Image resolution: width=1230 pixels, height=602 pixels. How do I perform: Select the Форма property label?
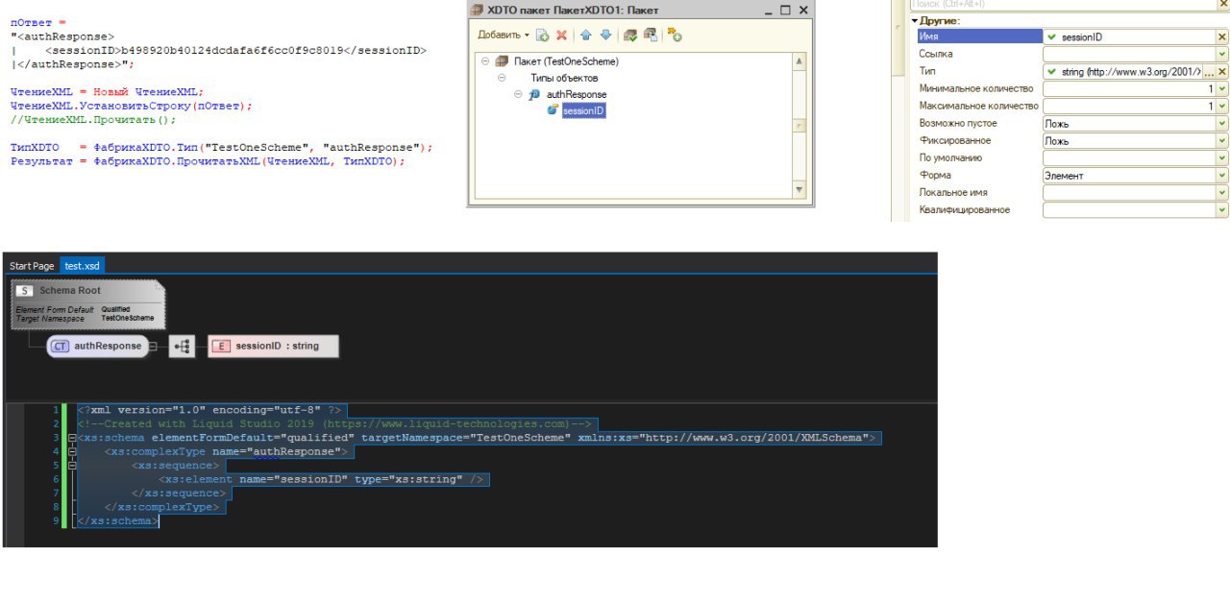(x=935, y=175)
